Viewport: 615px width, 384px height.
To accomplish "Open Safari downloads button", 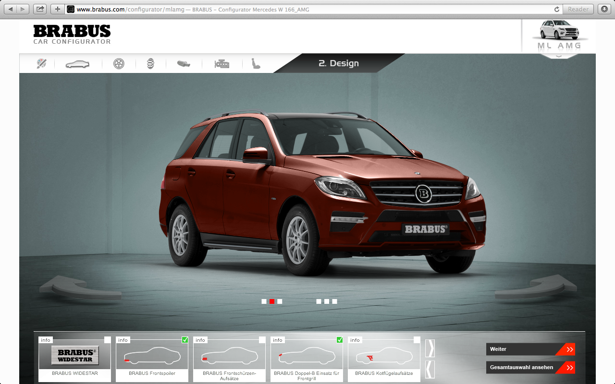I will point(604,9).
